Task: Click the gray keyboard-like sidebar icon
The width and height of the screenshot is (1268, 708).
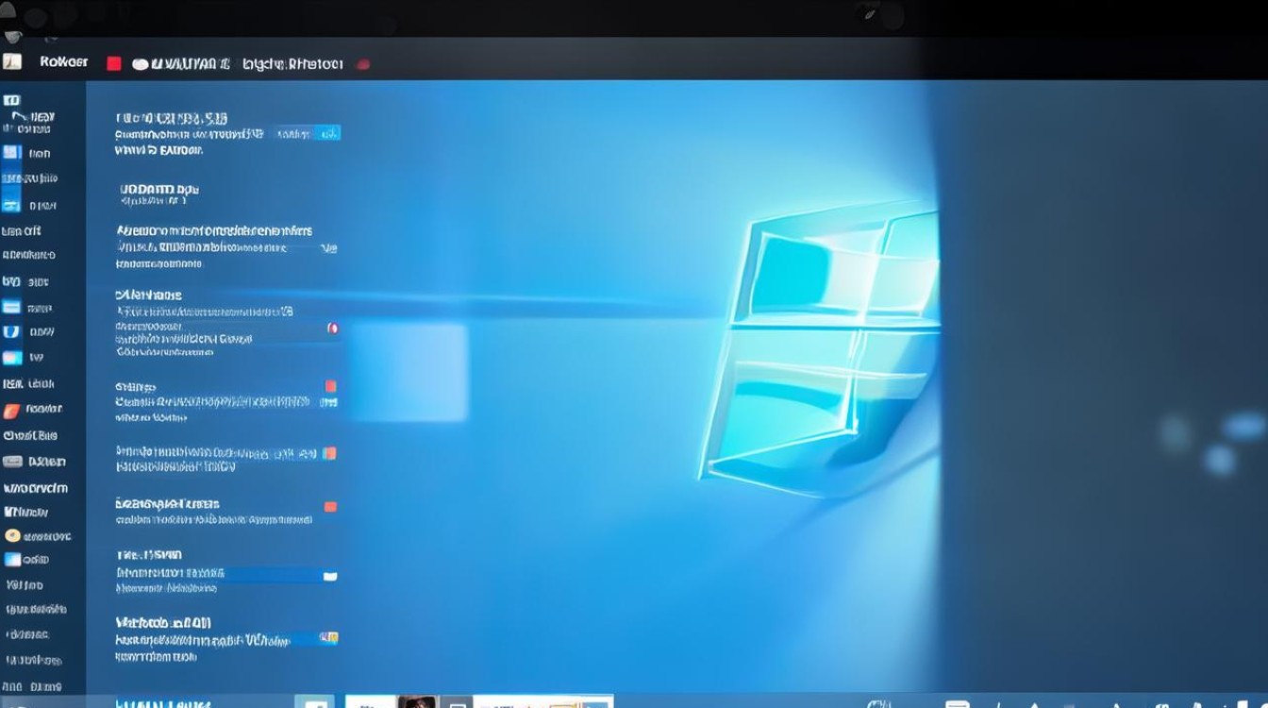Action: pyautogui.click(x=12, y=462)
